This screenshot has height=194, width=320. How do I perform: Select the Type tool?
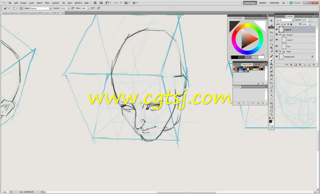click(x=271, y=91)
